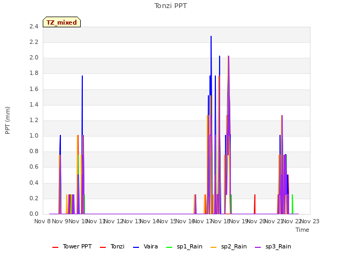Viewport: 342px width, 257px height.
Task: Click the Time x-axis label
Action: 302,230
